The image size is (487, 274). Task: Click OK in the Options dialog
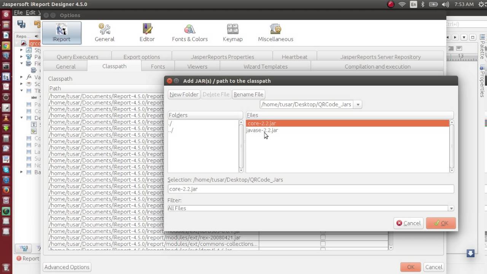click(411, 267)
